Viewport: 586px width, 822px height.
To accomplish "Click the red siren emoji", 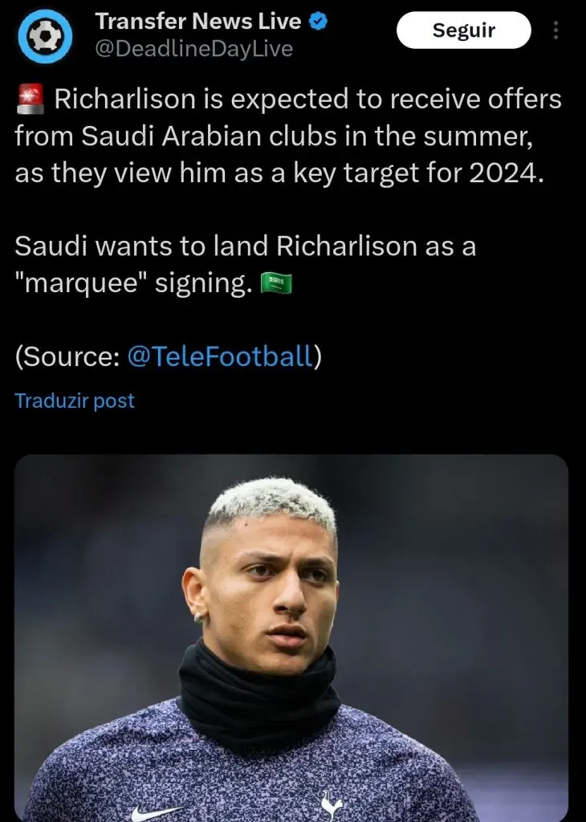I will [x=31, y=100].
